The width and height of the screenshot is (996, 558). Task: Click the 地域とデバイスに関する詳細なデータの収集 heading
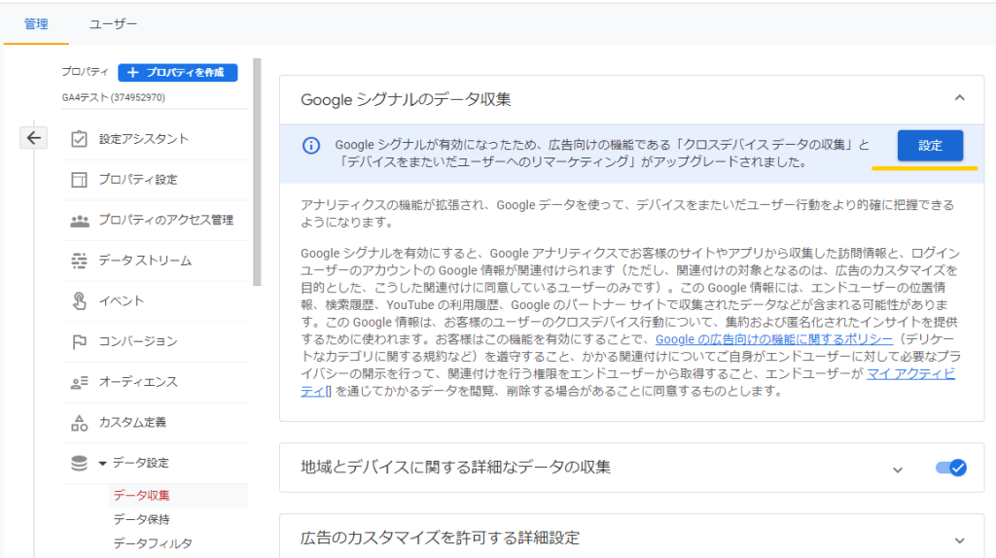tap(455, 468)
